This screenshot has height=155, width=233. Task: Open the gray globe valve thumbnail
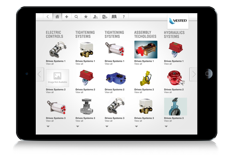coord(87,107)
